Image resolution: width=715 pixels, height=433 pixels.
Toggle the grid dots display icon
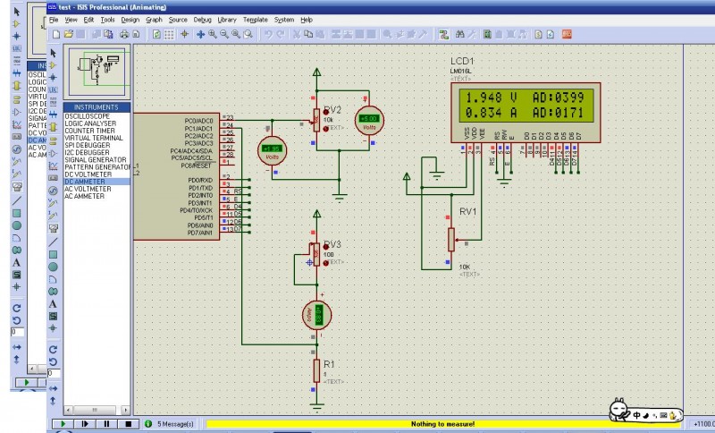point(169,34)
